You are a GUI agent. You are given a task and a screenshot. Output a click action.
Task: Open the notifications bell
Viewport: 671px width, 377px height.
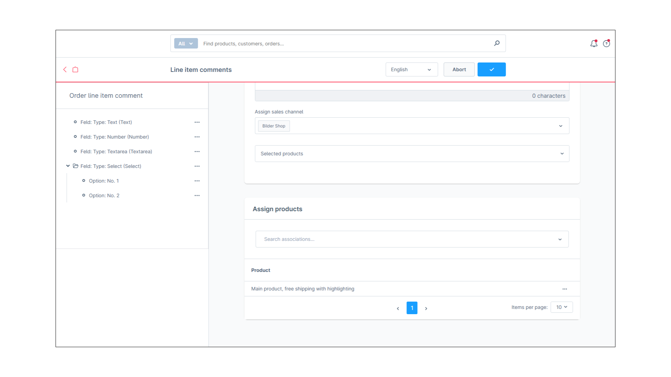pyautogui.click(x=593, y=44)
